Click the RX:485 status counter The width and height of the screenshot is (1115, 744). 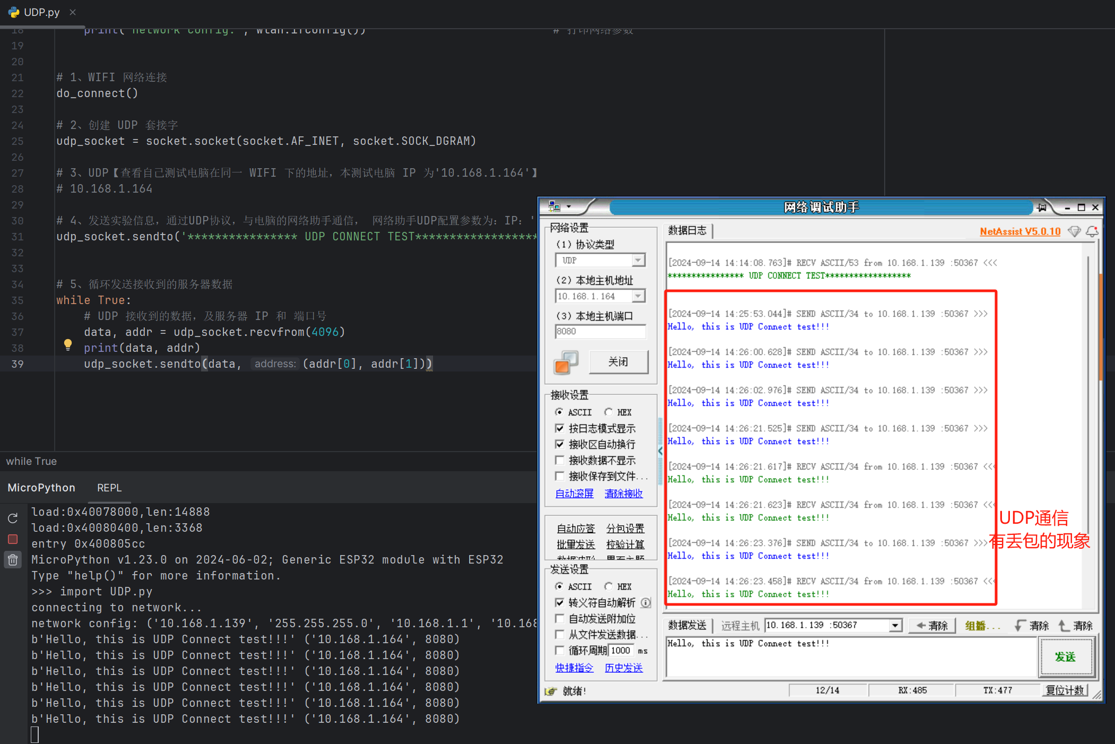[912, 690]
